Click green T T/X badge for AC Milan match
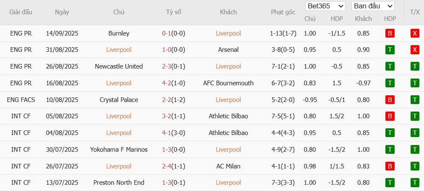 [415, 166]
